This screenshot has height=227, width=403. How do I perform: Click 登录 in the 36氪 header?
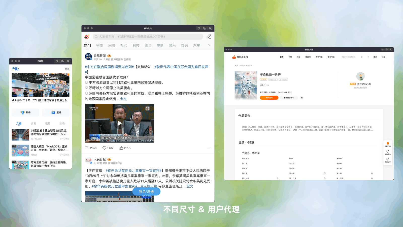pyautogui.click(x=67, y=69)
